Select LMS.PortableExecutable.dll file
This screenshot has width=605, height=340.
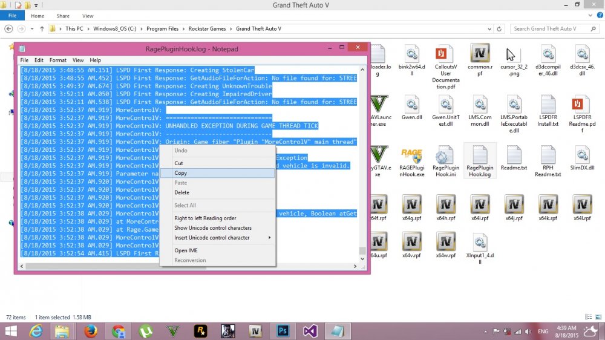pos(514,114)
